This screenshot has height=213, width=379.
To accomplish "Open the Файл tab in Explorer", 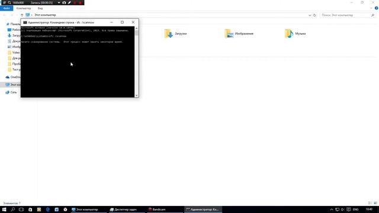I will click(x=7, y=8).
